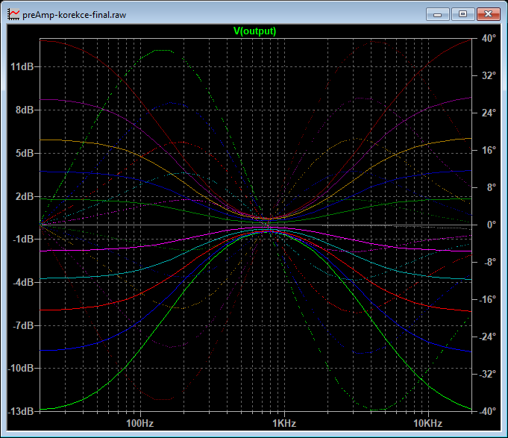
Task: Click the -7dB magnitude axis label
Action: point(23,325)
